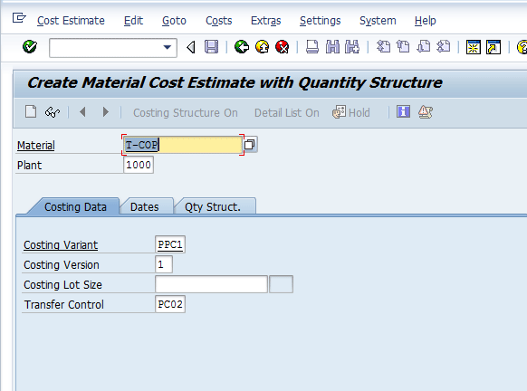Click the Save floppy disk icon
This screenshot has width=527, height=391.
click(211, 47)
